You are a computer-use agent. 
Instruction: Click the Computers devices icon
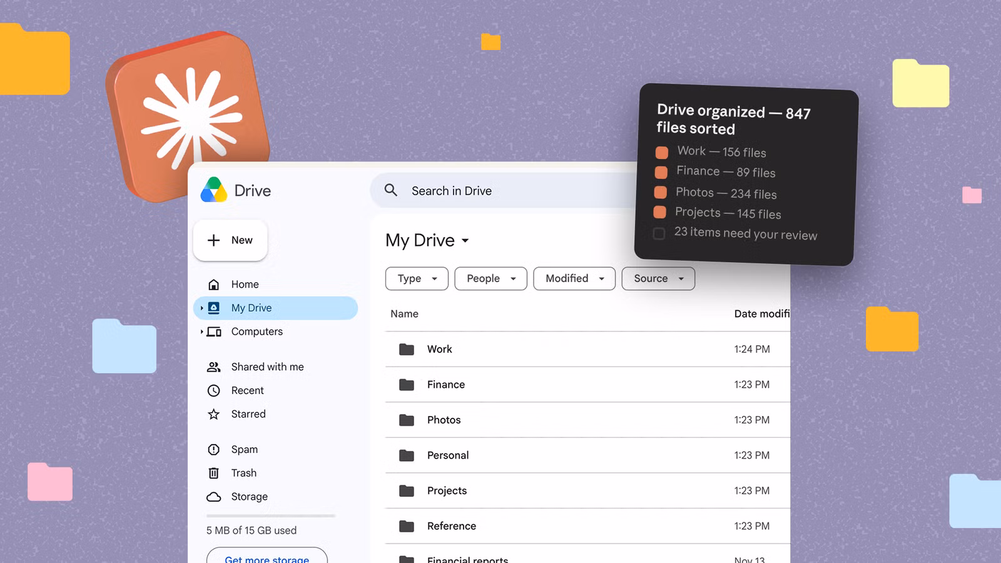tap(214, 332)
